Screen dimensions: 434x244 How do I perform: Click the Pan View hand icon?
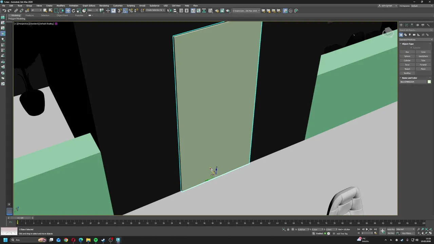click(x=422, y=233)
